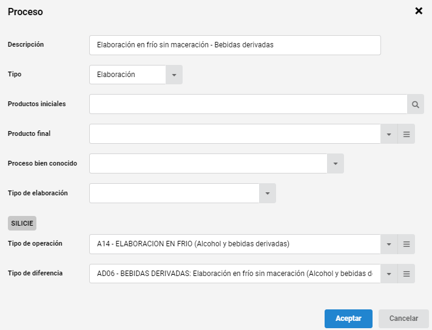Image resolution: width=432 pixels, height=330 pixels.
Task: Click the Descripción text field
Action: pyautogui.click(x=235, y=45)
